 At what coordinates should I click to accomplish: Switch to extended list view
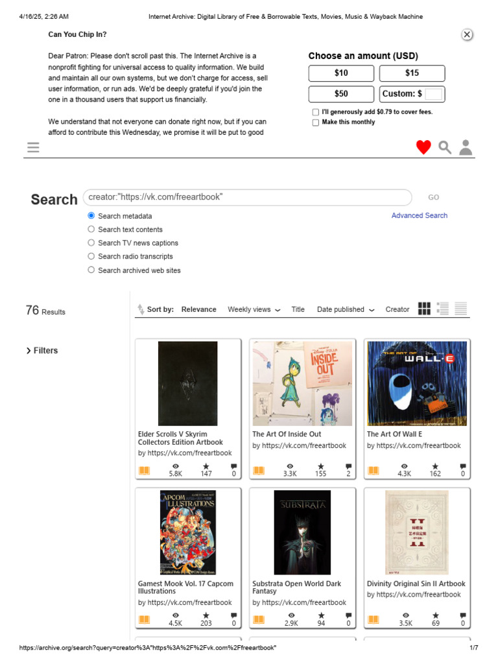pyautogui.click(x=443, y=309)
